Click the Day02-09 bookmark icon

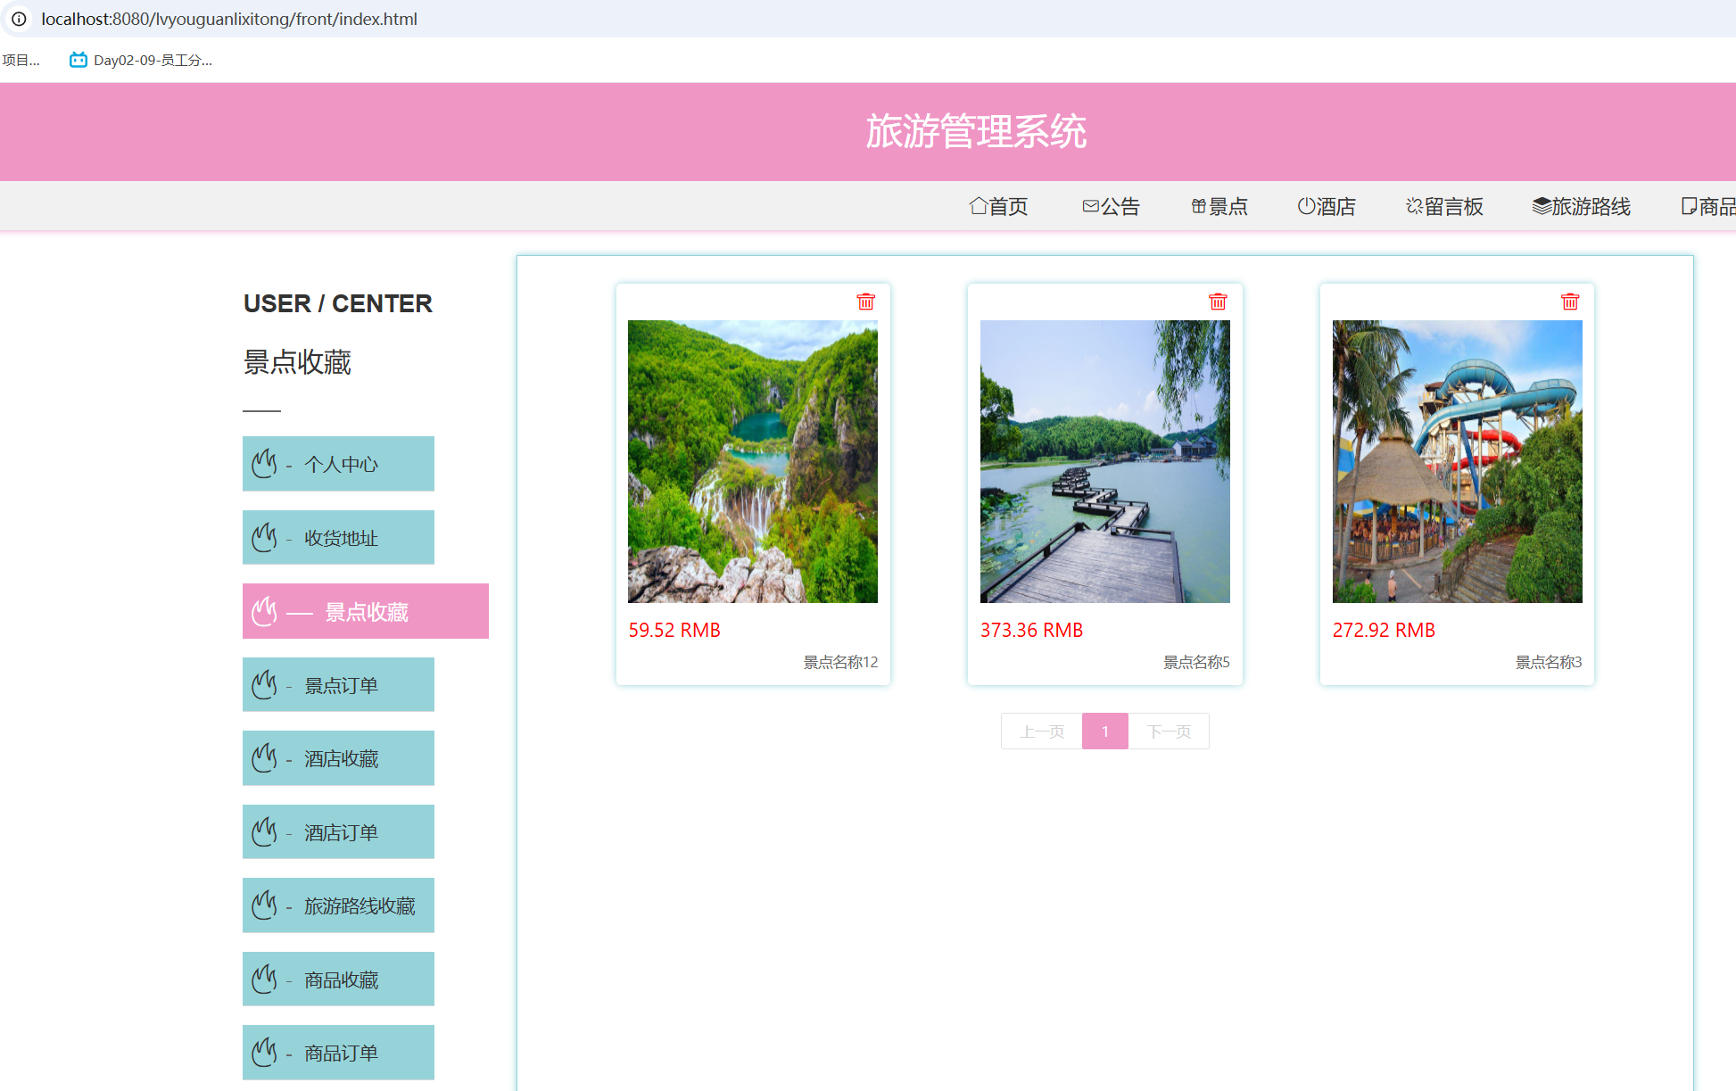(x=79, y=60)
